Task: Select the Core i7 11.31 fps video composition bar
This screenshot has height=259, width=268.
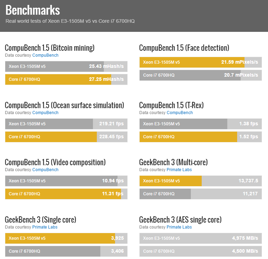Action: pyautogui.click(x=66, y=194)
